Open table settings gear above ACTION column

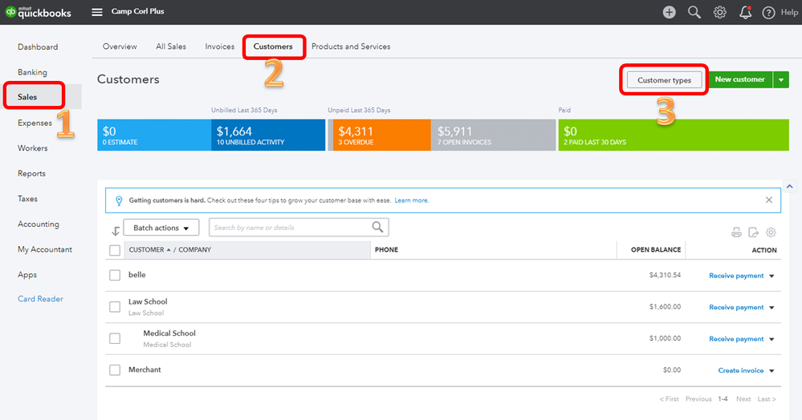point(771,232)
